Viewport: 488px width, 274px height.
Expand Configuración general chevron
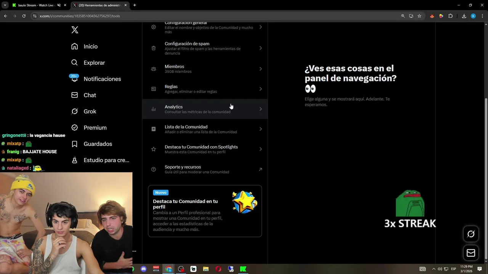(260, 27)
